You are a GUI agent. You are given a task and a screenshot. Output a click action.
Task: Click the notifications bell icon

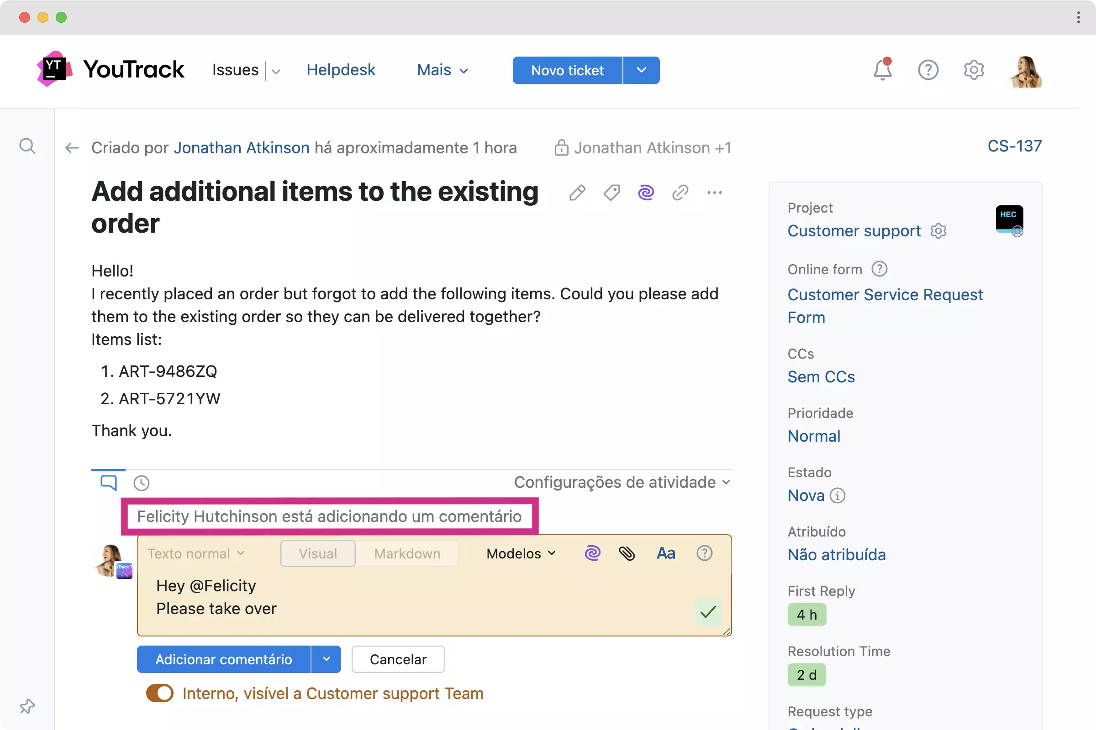882,70
